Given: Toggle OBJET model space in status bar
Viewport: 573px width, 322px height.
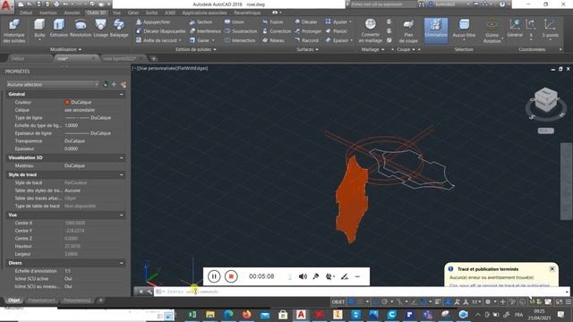Looking at the screenshot, I should pyautogui.click(x=338, y=302).
